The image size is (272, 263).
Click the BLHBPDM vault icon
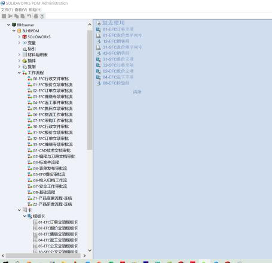tap(19, 31)
